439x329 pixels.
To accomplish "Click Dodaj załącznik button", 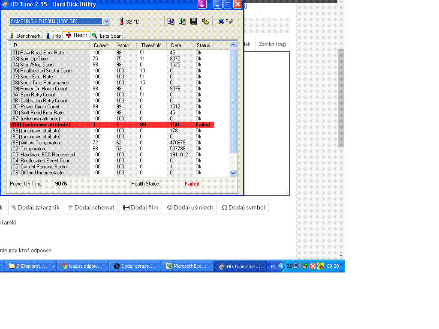I will (36, 207).
